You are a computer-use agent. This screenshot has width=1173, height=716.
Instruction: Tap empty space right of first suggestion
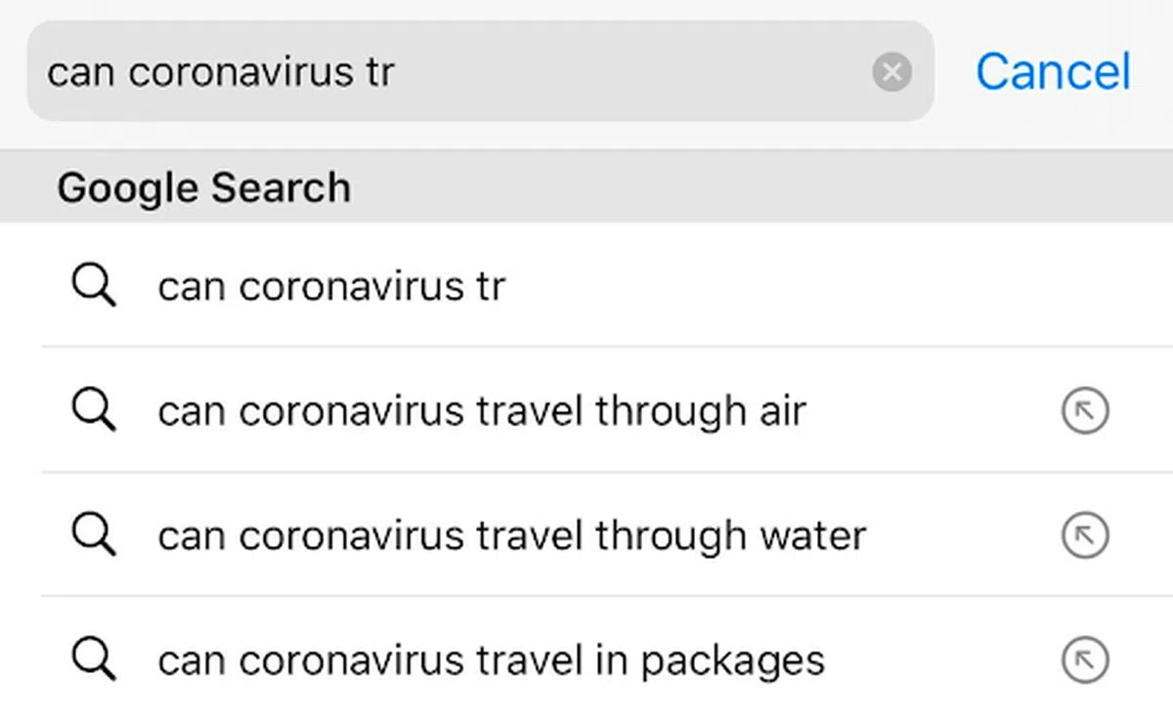831,287
